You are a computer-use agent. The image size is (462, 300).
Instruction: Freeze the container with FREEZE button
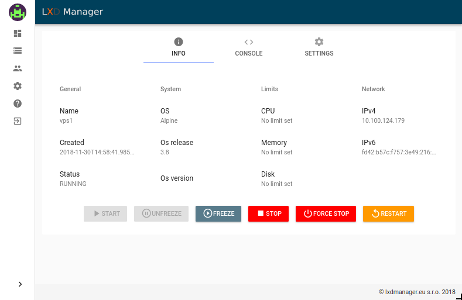pos(218,213)
